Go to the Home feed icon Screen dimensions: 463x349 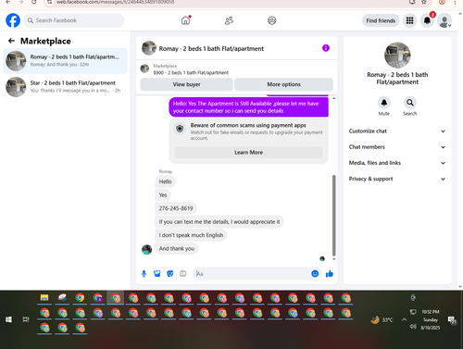185,20
